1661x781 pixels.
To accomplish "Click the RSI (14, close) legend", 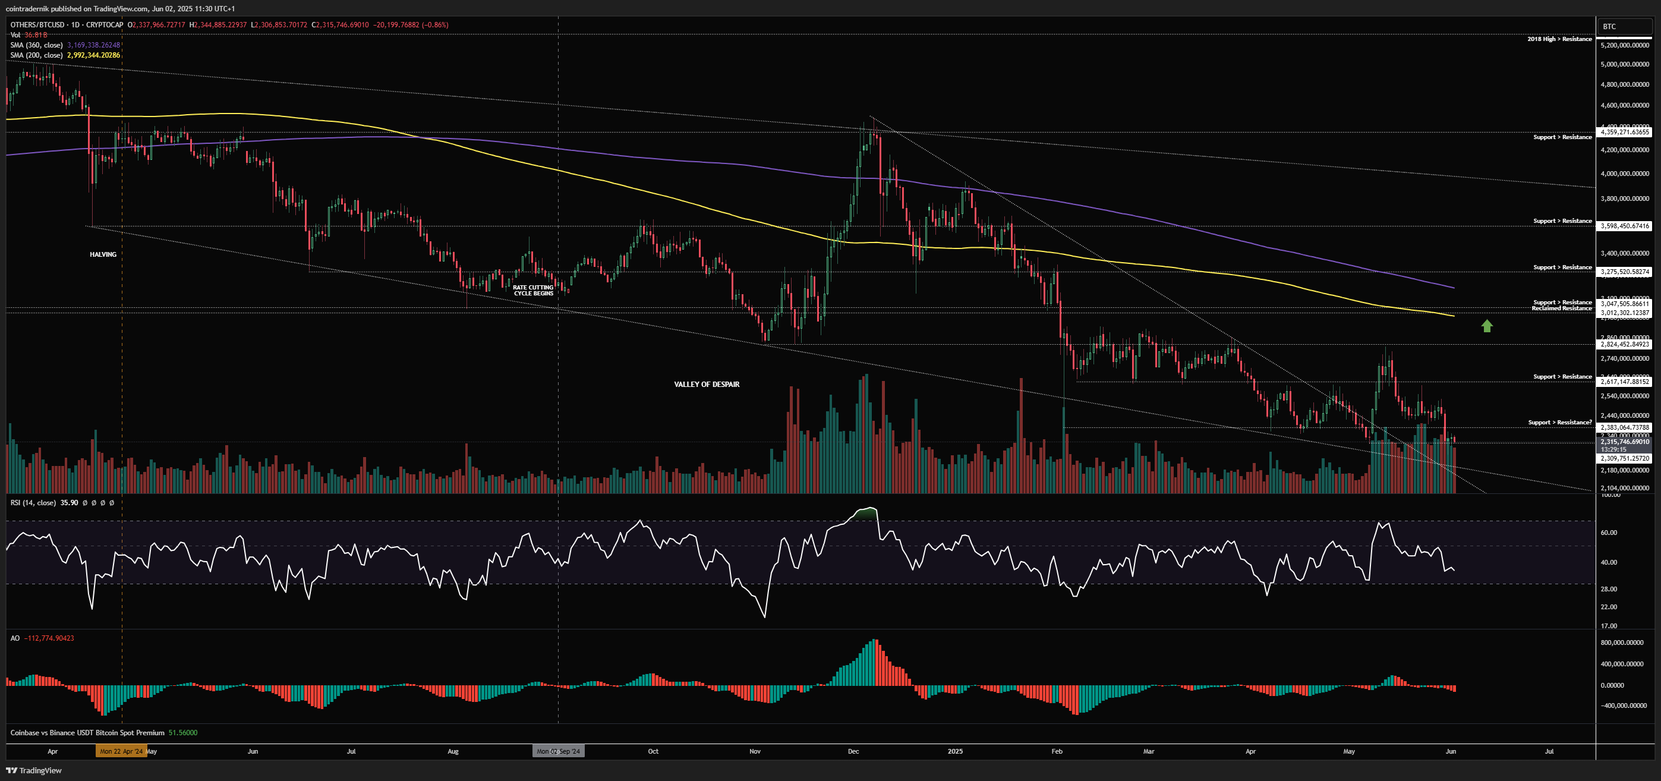I will coord(32,502).
